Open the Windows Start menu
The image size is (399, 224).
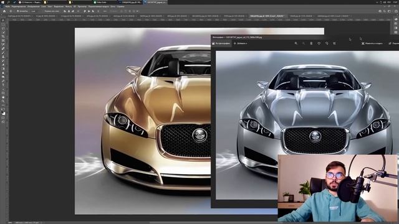click(x=2, y=2)
